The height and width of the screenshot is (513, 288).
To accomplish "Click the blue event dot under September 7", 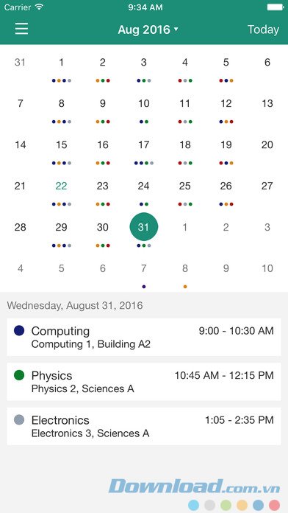I will click(144, 287).
